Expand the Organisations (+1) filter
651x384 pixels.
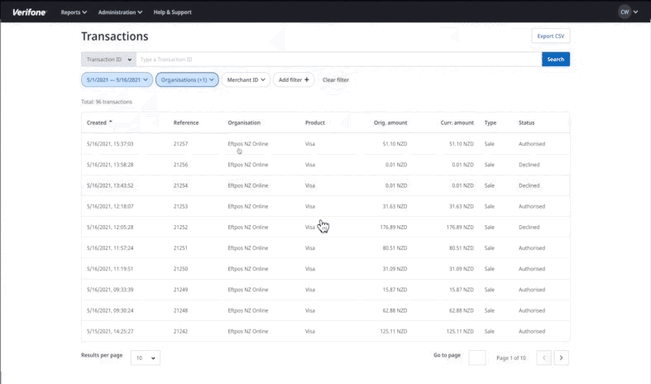pos(187,79)
